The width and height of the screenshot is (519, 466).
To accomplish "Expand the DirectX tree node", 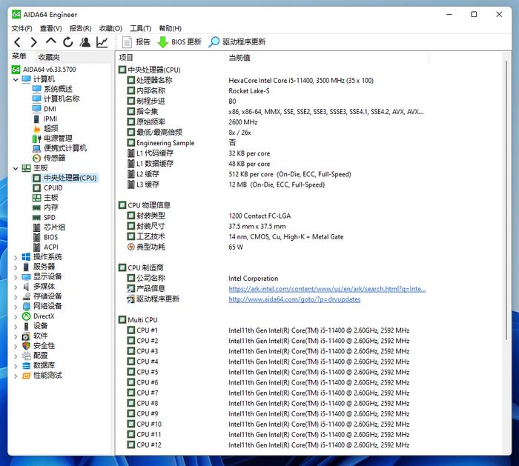I will click(16, 316).
